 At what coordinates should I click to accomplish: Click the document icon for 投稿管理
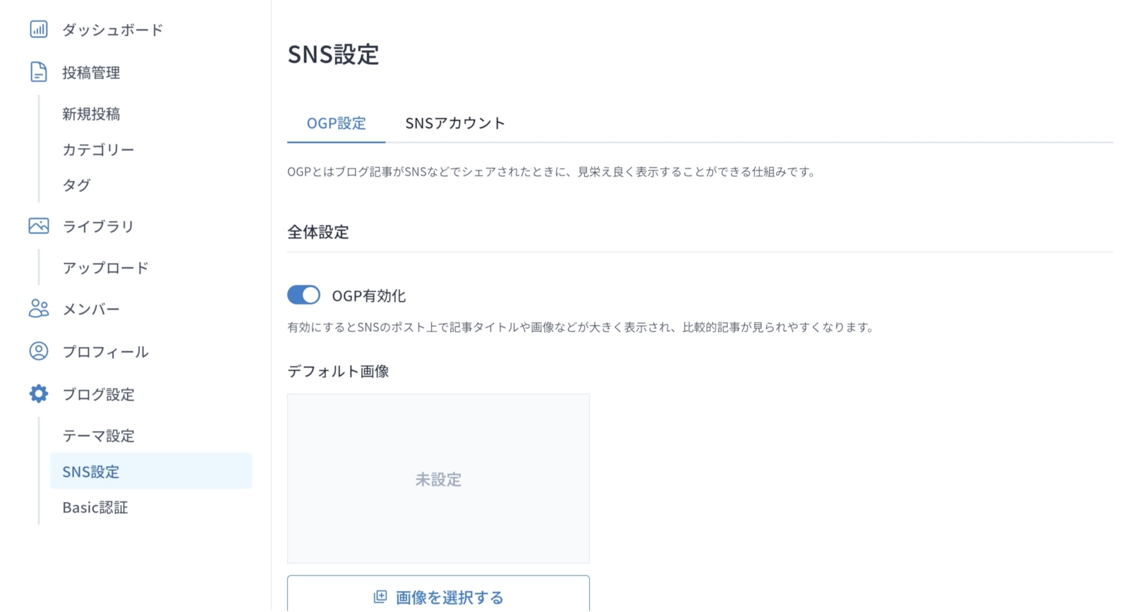coord(39,72)
